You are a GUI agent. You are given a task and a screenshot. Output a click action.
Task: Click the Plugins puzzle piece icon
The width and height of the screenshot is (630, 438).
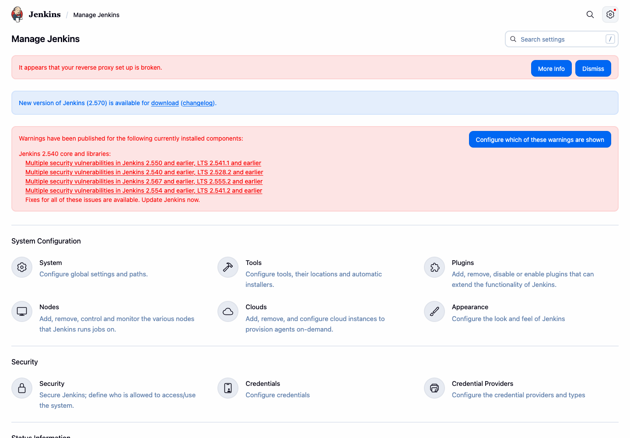point(434,267)
